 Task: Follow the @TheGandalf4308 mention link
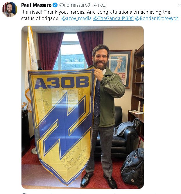(113, 18)
